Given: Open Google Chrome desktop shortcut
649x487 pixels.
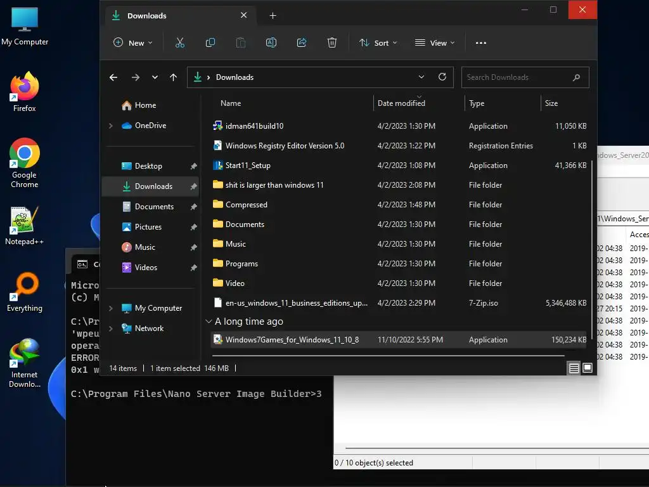Looking at the screenshot, I should pyautogui.click(x=25, y=163).
